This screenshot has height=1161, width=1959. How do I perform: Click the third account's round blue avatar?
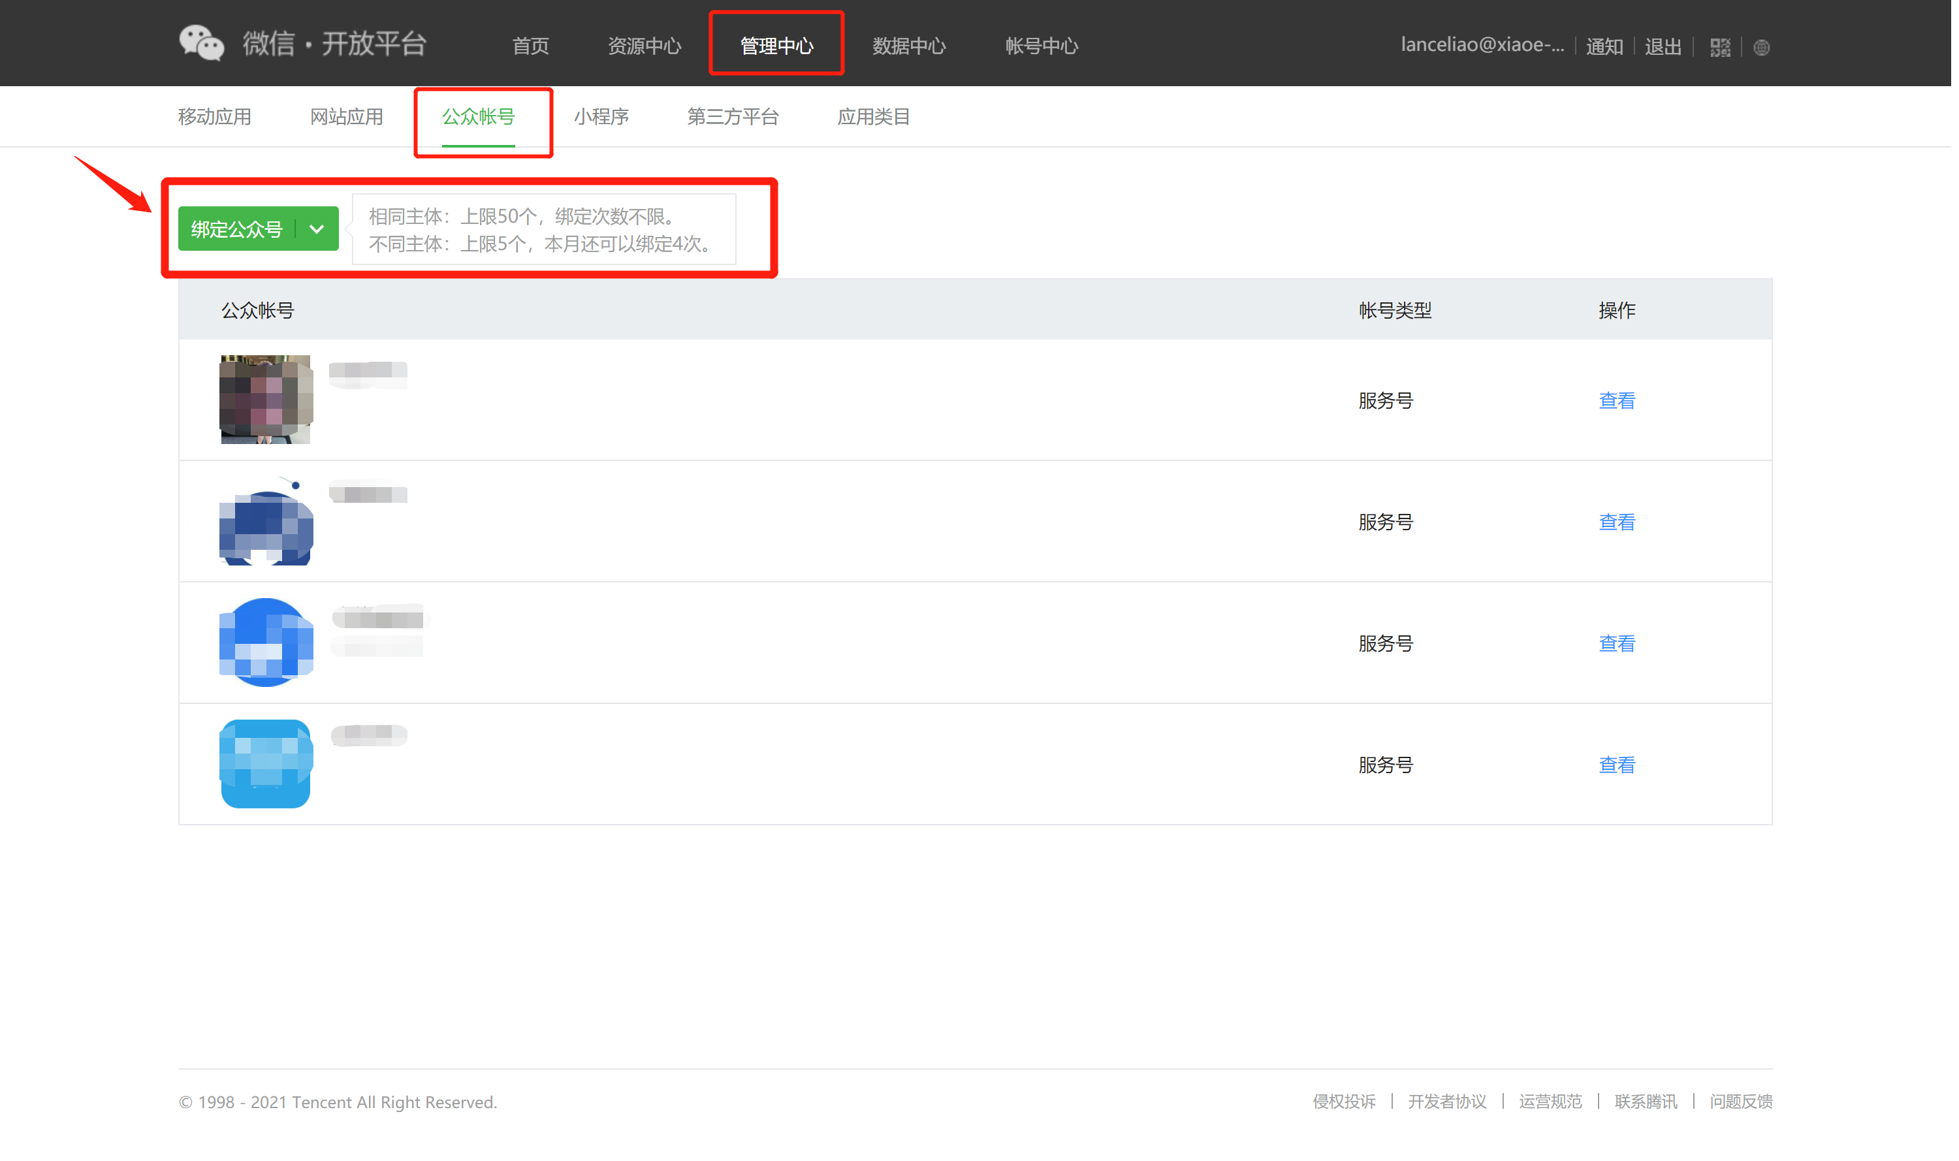tap(267, 645)
